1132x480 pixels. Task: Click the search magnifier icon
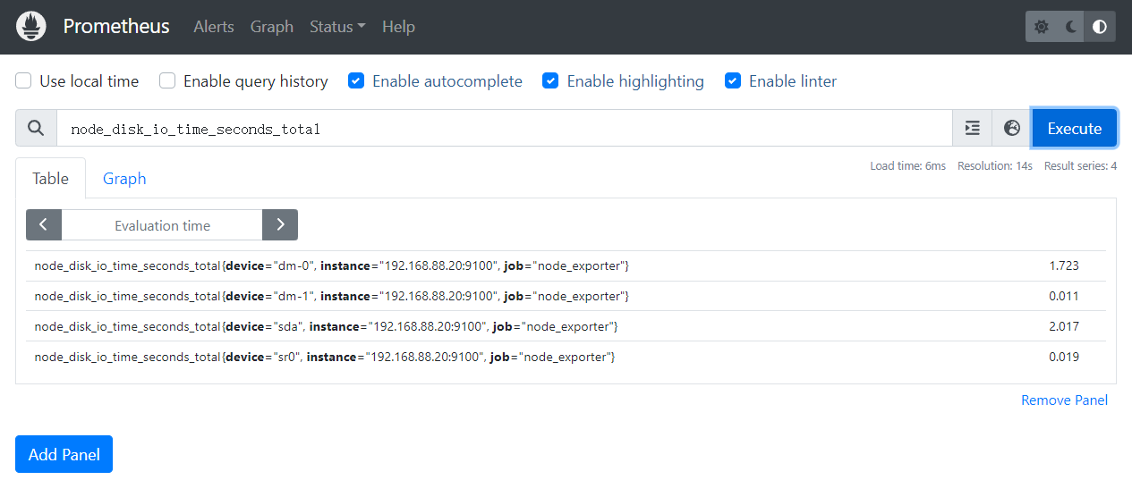[x=36, y=128]
